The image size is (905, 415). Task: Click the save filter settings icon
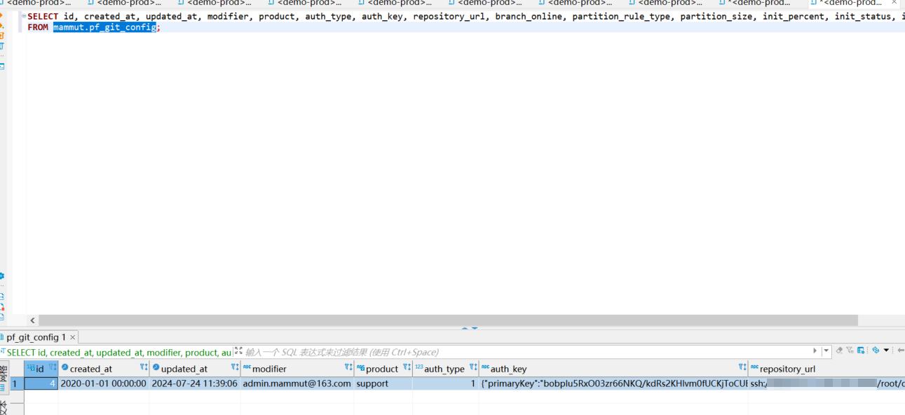pyautogui.click(x=860, y=351)
